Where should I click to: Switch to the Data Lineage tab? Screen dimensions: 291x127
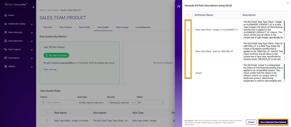[x=122, y=27]
